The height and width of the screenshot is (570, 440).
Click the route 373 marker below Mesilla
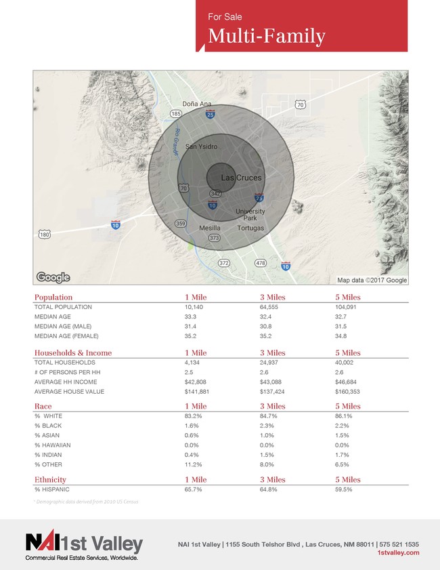tap(214, 238)
